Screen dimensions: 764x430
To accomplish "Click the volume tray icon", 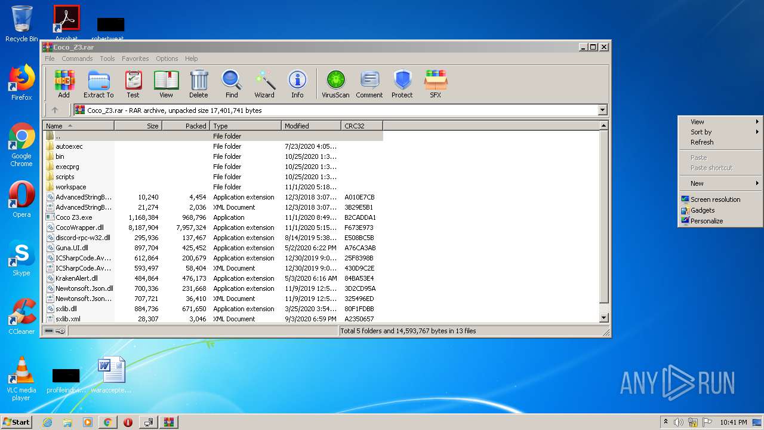I will point(679,422).
